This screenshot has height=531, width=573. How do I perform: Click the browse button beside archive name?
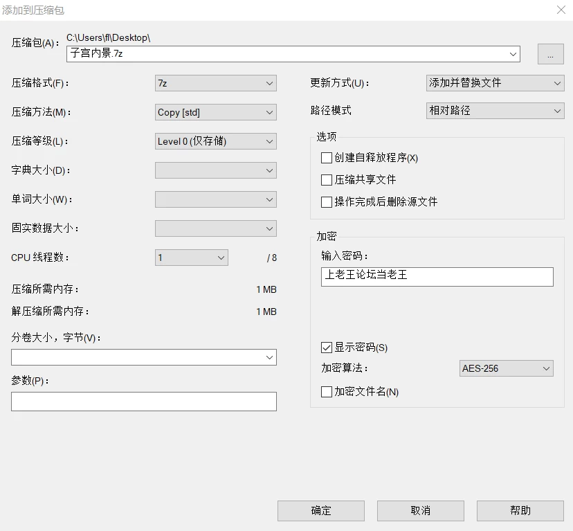[x=550, y=54]
